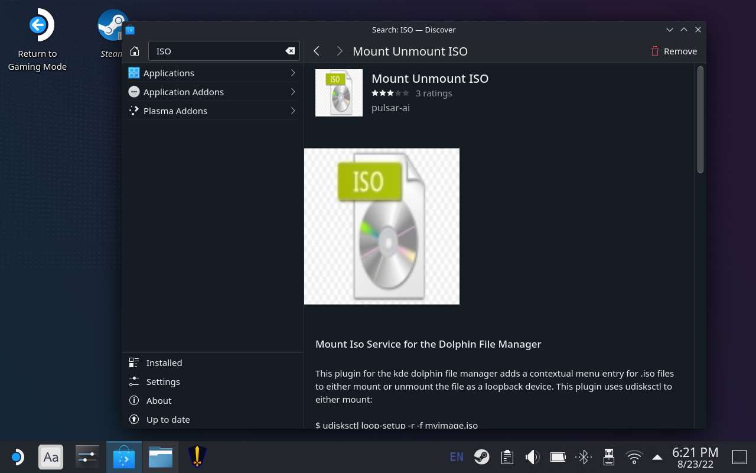Open the large ISO screenshot preview
Viewport: 756px width, 473px height.
[x=382, y=226]
